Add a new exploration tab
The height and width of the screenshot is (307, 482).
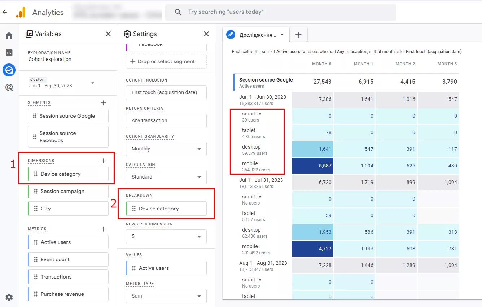(x=298, y=35)
